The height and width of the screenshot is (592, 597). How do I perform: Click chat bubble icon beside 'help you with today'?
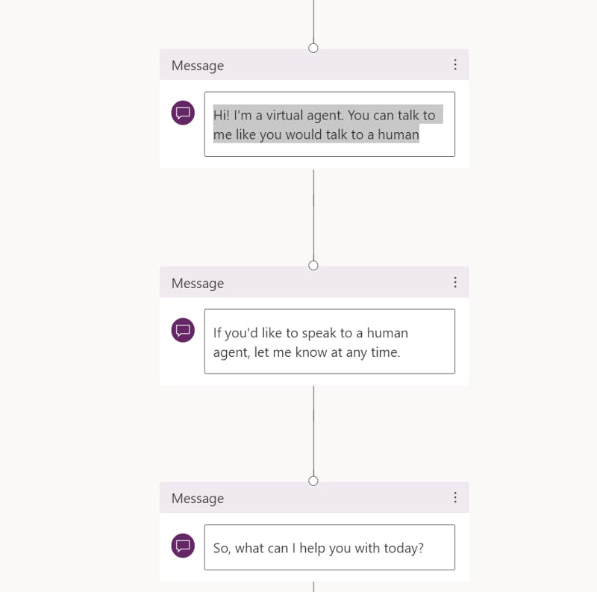click(183, 546)
